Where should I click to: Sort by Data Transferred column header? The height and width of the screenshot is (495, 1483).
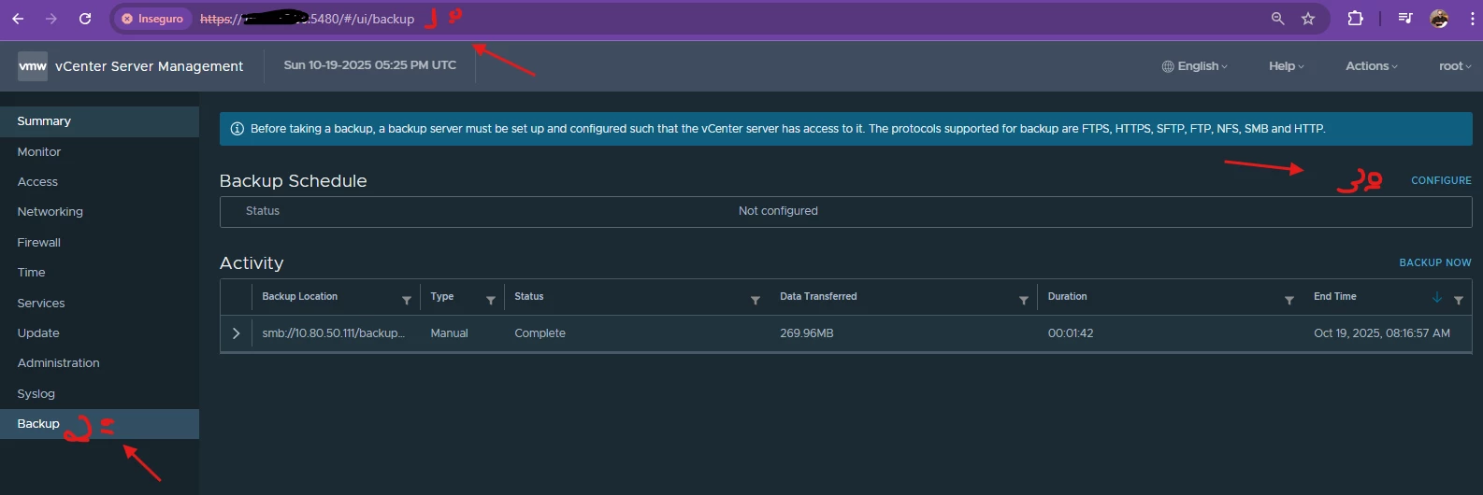click(818, 296)
